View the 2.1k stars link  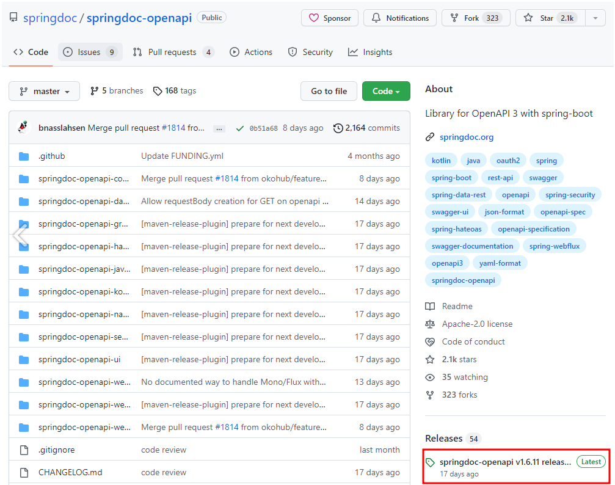coord(459,359)
